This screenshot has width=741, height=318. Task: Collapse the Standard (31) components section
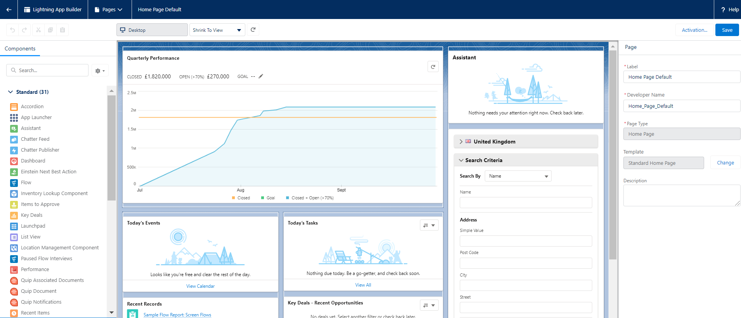10,92
